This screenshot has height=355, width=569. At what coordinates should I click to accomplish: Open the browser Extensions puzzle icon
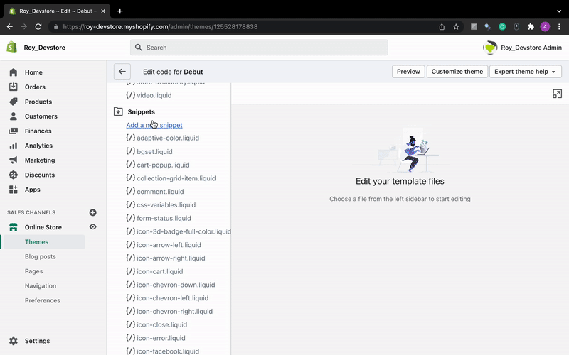pos(531,27)
